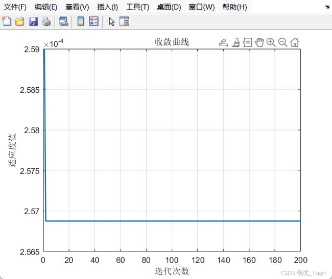Click the dock figure arrow at top right
Screen dimensions: 332x279
327,7
